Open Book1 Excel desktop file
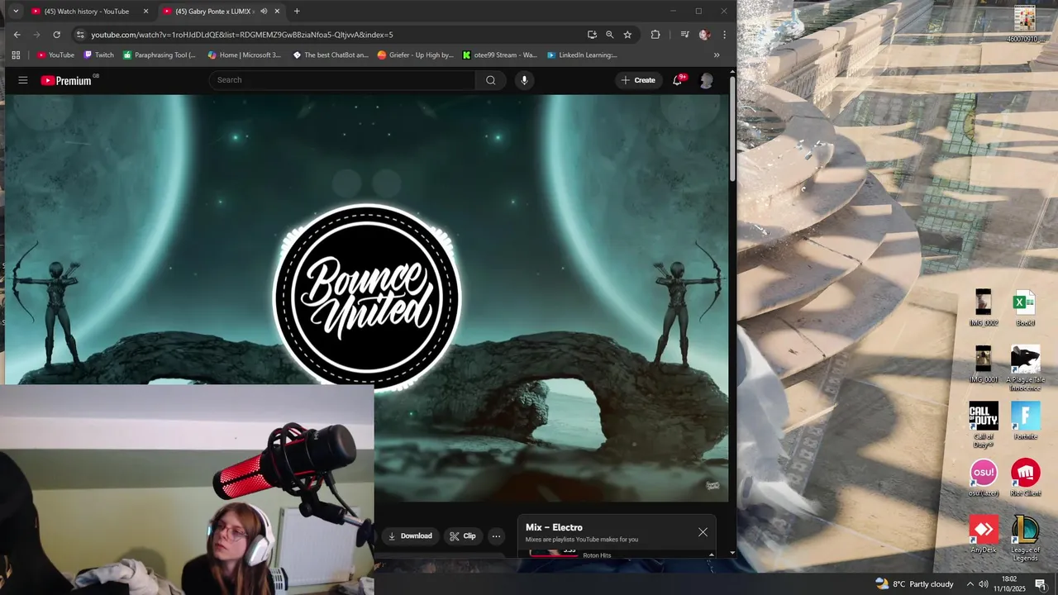The width and height of the screenshot is (1058, 595). (x=1025, y=307)
